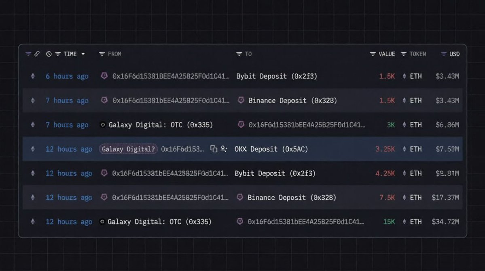Click the Galaxy Digital circle icon in the 15K row
Screen dimensions: 485x271
[x=102, y=222]
